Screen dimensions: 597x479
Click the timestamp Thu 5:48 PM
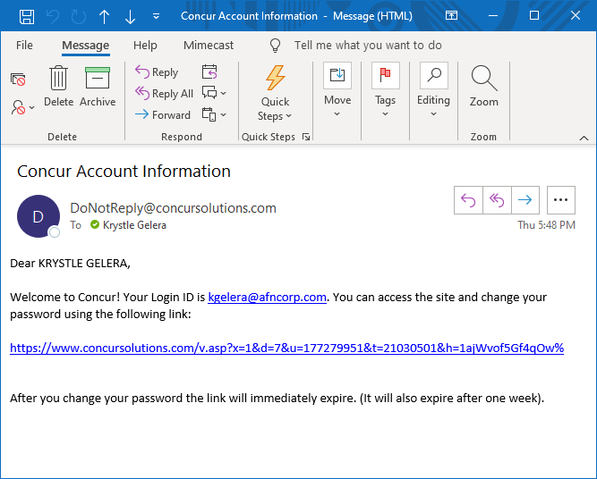(546, 225)
